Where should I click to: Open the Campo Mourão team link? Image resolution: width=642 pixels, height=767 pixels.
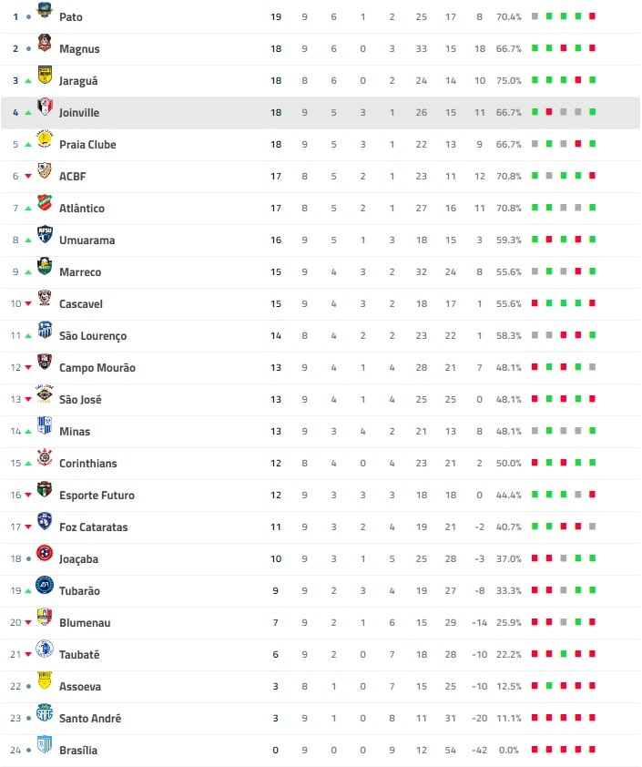coord(97,368)
